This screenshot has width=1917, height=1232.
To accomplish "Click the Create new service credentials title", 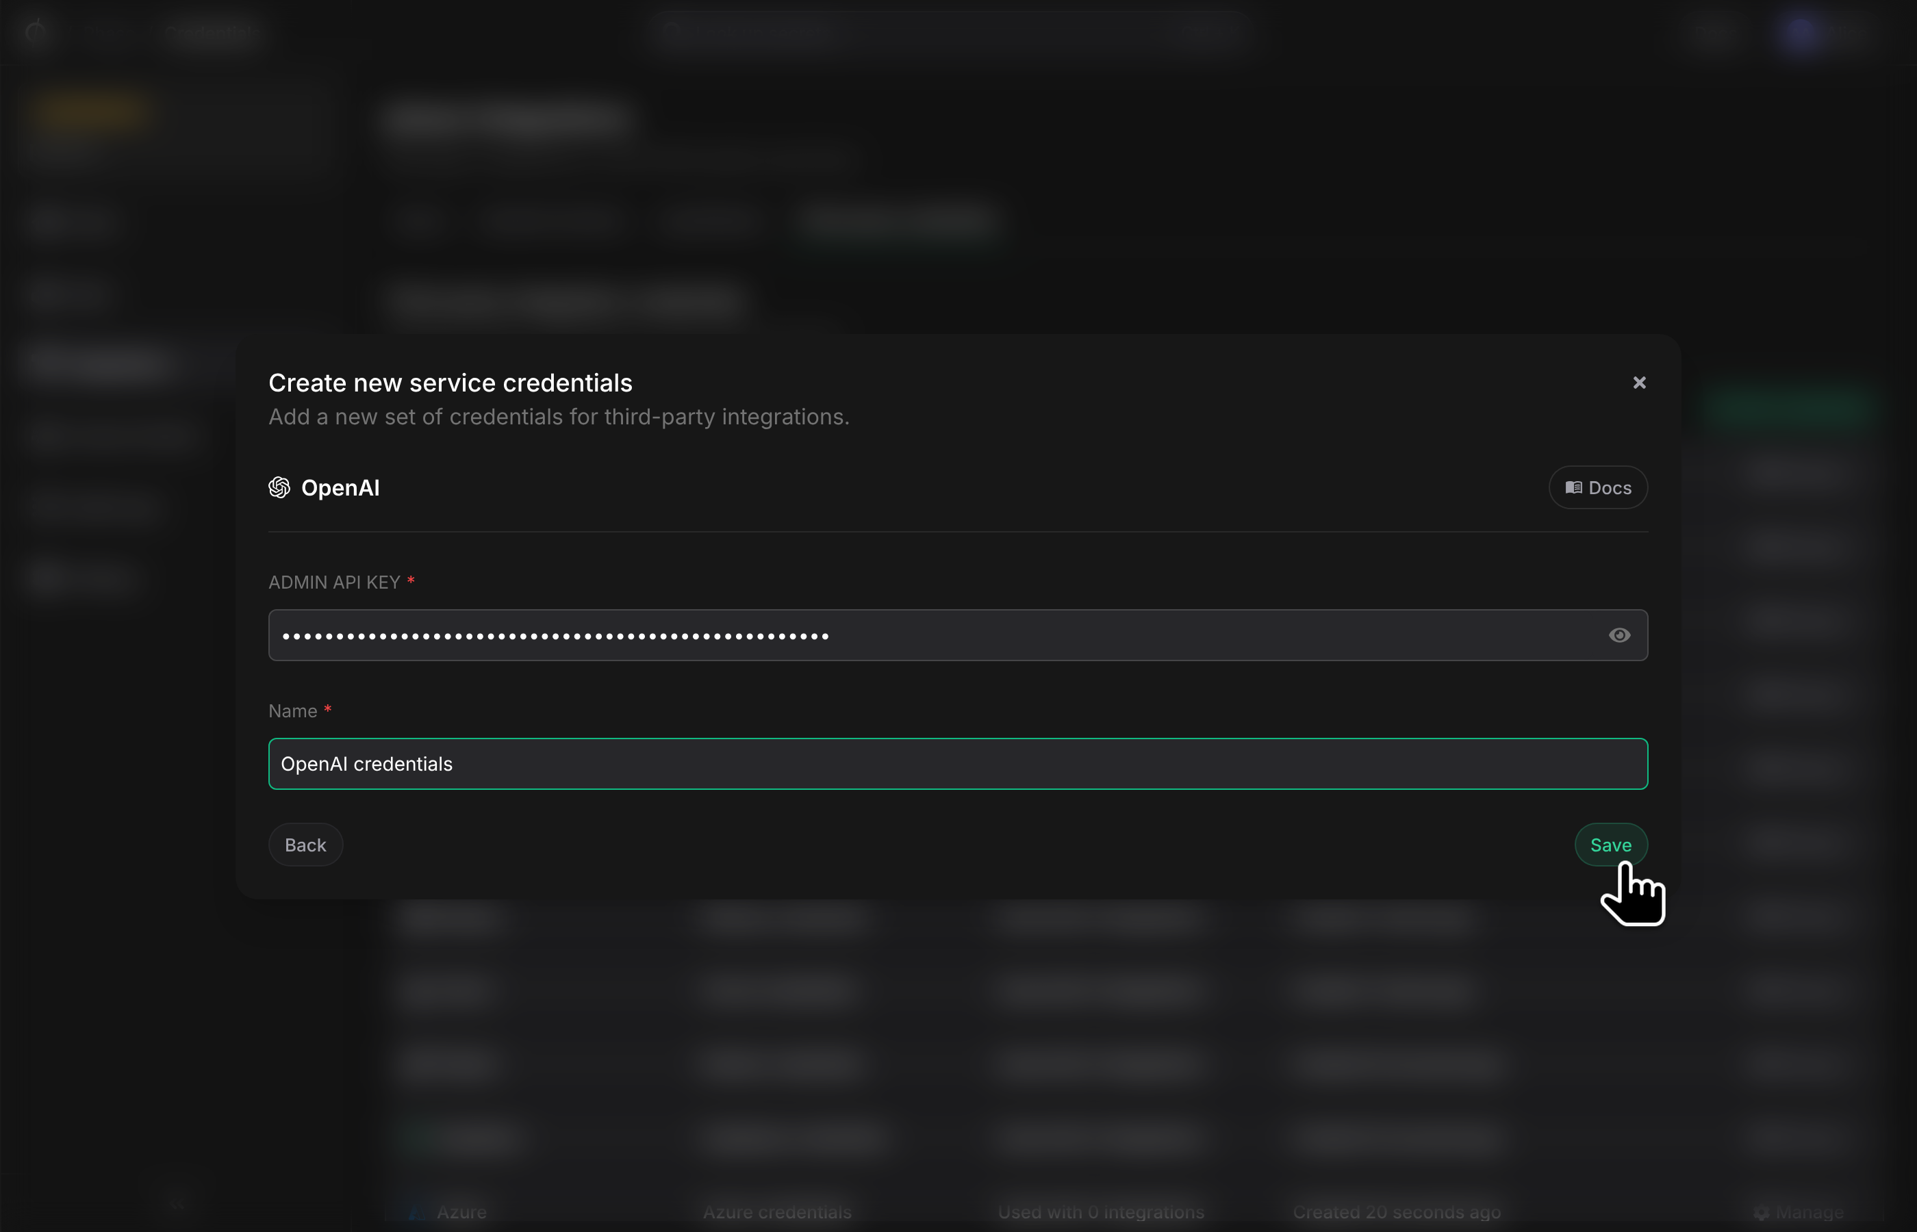I will click(450, 383).
